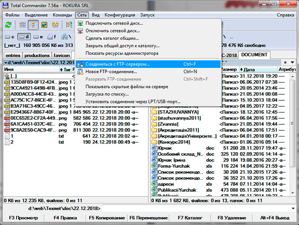The image size is (299, 225).
Task: Open the Файлы menu
Action: coord(12,15)
